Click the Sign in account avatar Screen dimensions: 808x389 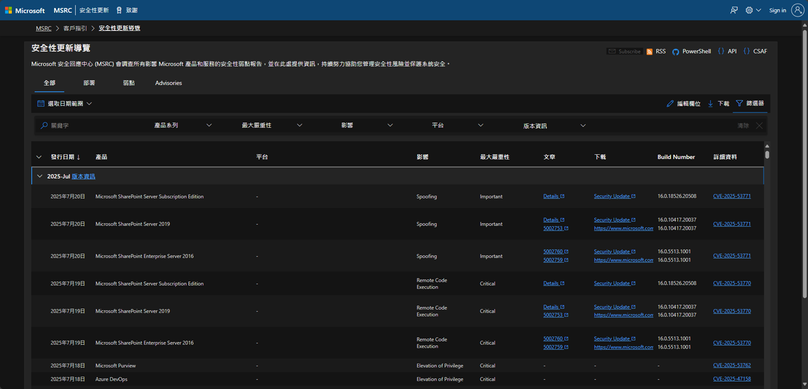point(797,10)
